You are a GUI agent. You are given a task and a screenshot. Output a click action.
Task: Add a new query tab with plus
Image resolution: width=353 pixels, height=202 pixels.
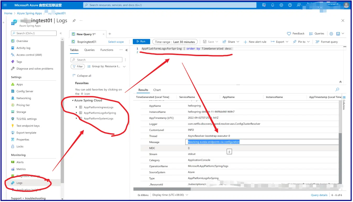pos(110,34)
